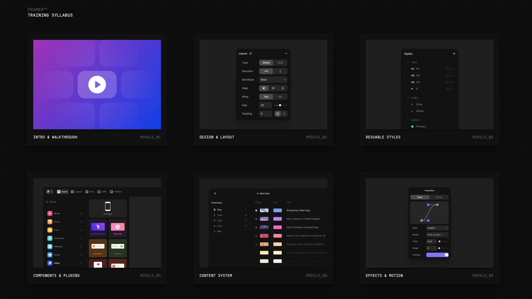Open the Resuable Styles module title

(383, 137)
